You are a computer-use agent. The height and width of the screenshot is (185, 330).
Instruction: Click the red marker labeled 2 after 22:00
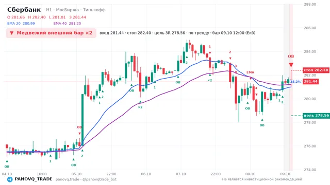pos(230,52)
